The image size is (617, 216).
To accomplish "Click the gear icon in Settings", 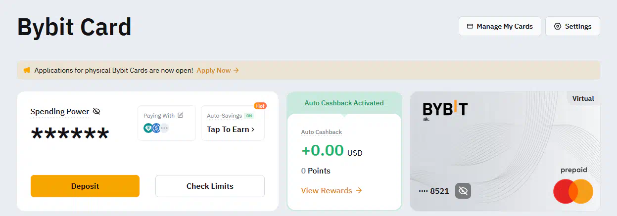I will [558, 26].
